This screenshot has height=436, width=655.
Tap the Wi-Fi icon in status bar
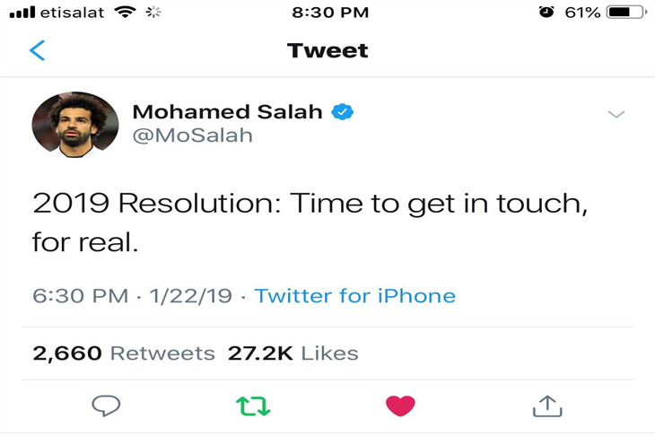click(x=126, y=13)
